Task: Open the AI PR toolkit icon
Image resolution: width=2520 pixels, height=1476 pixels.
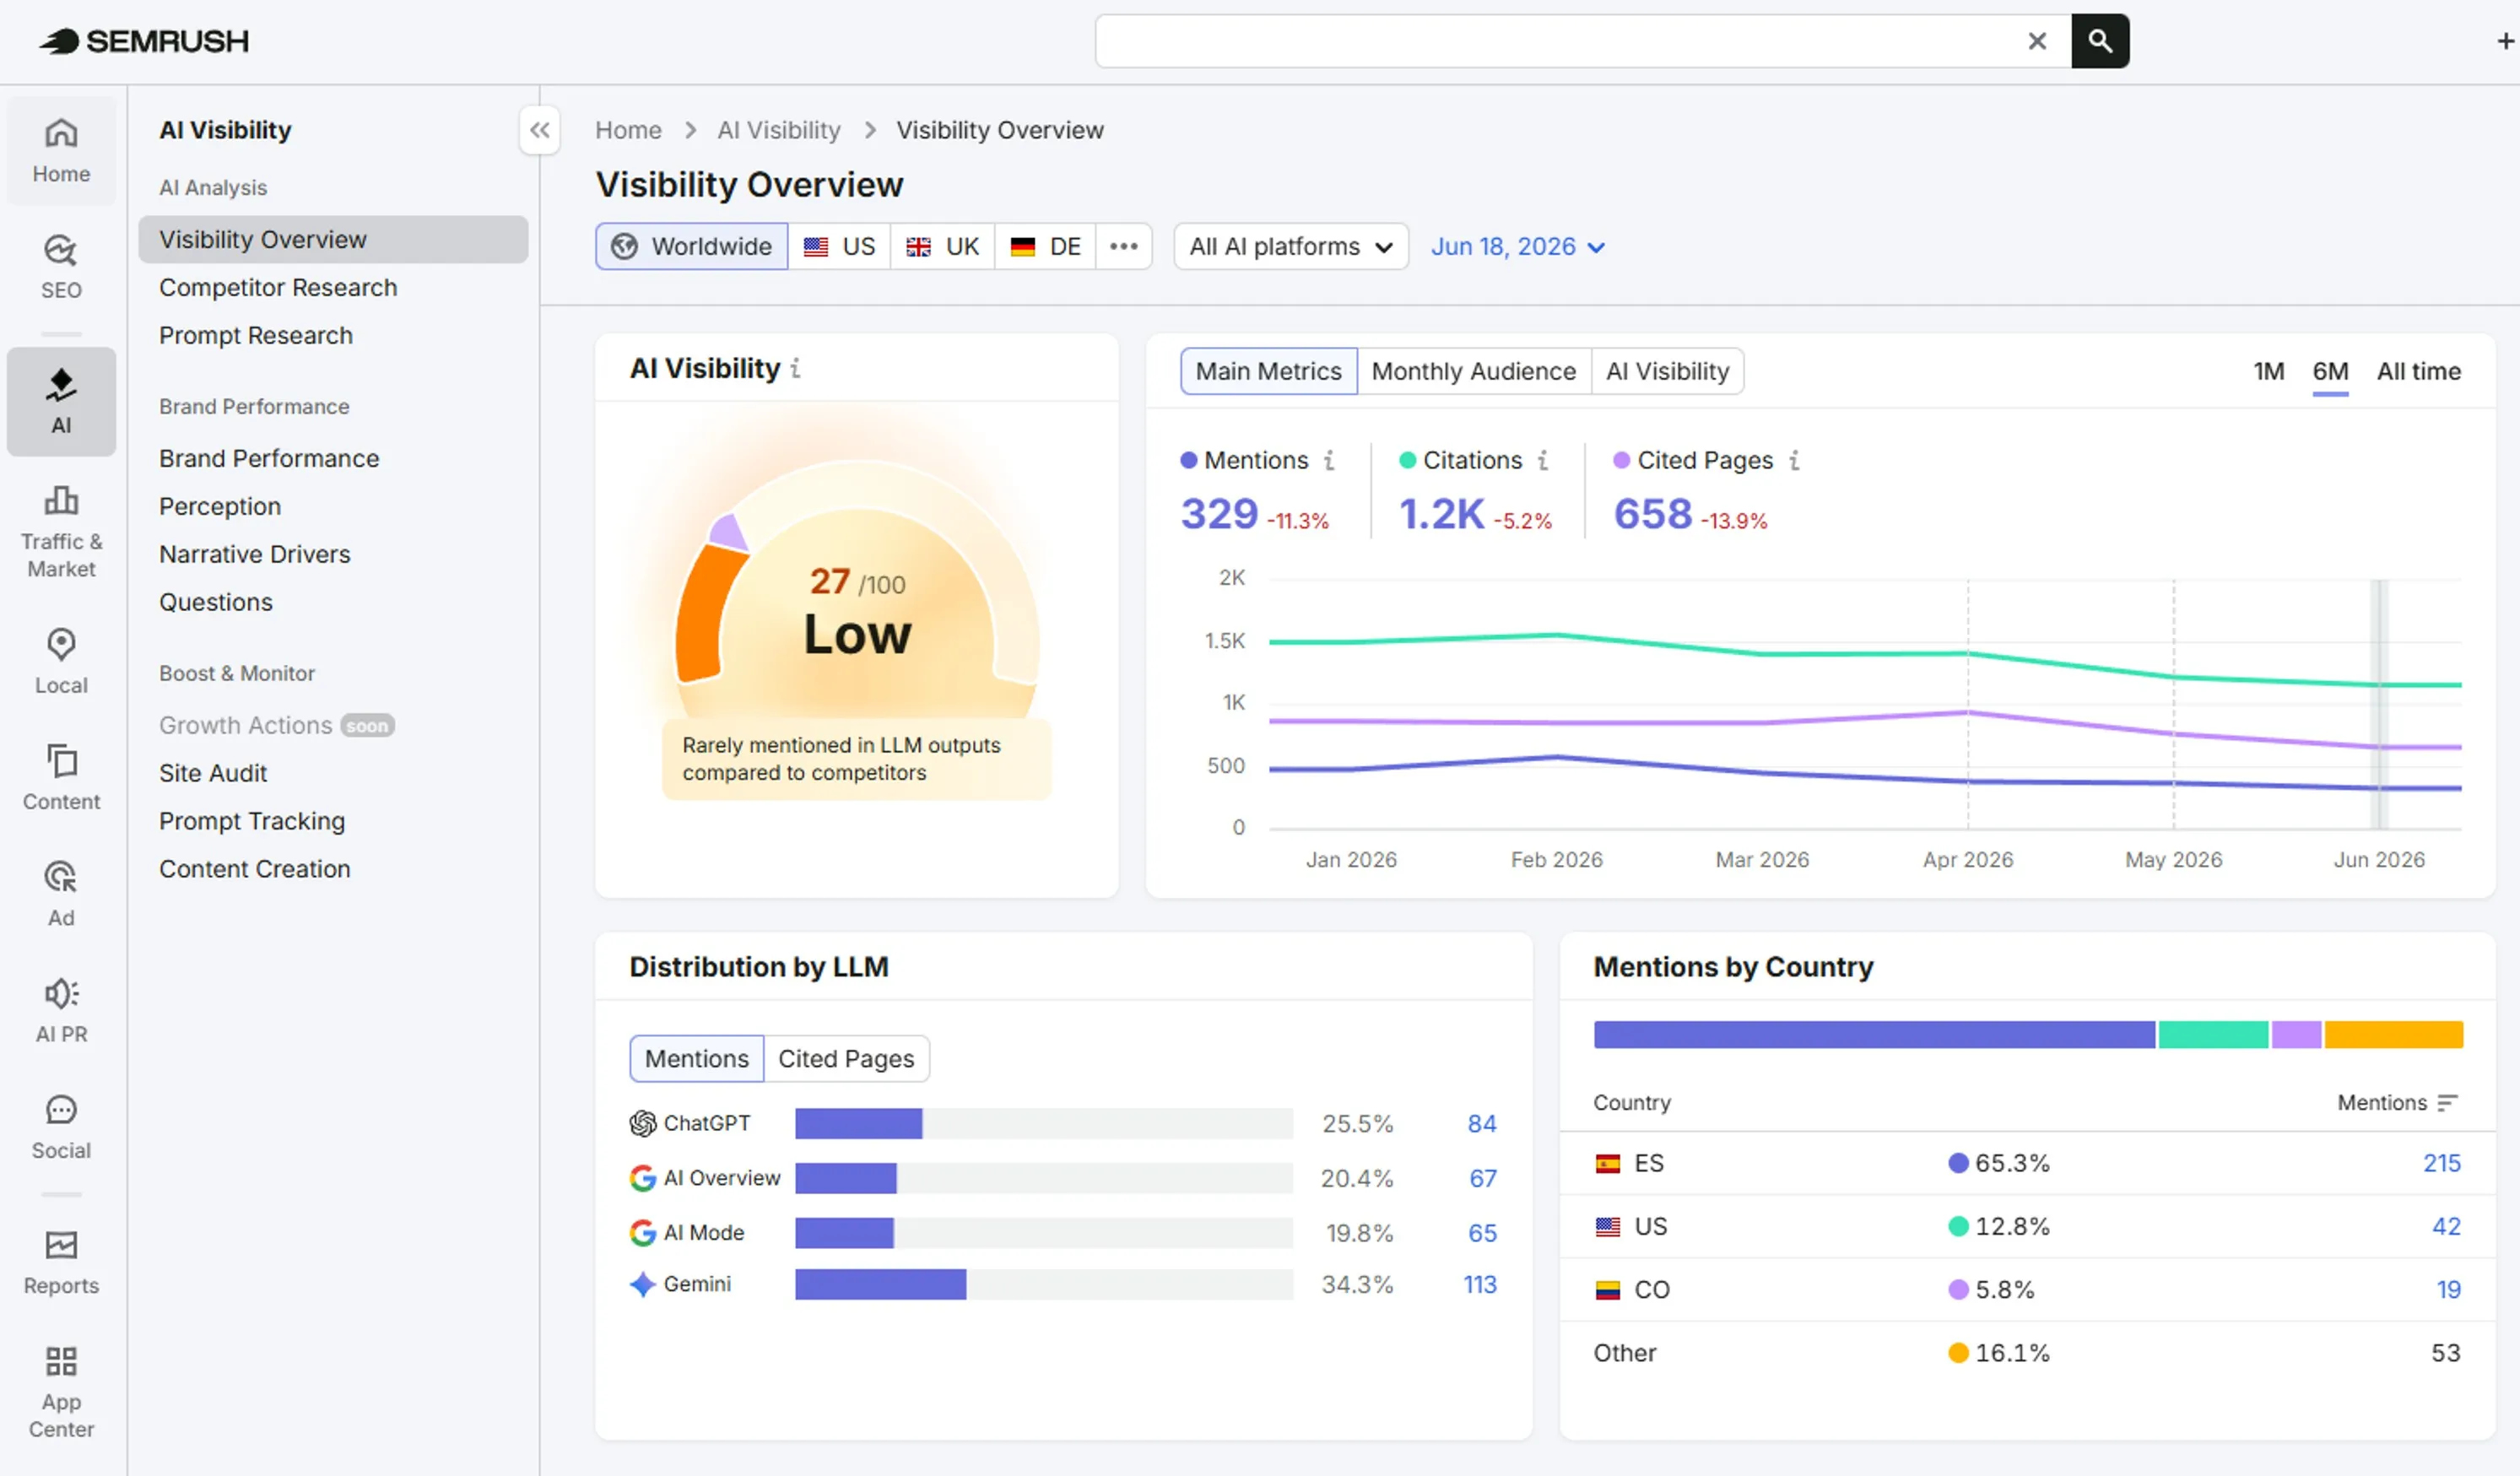Action: 61,1010
